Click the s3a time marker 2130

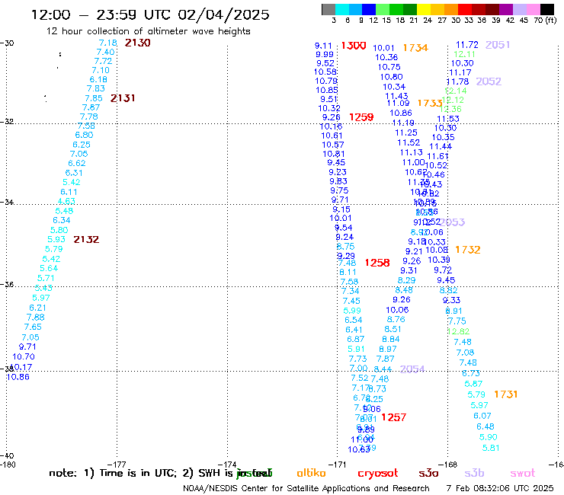click(137, 43)
